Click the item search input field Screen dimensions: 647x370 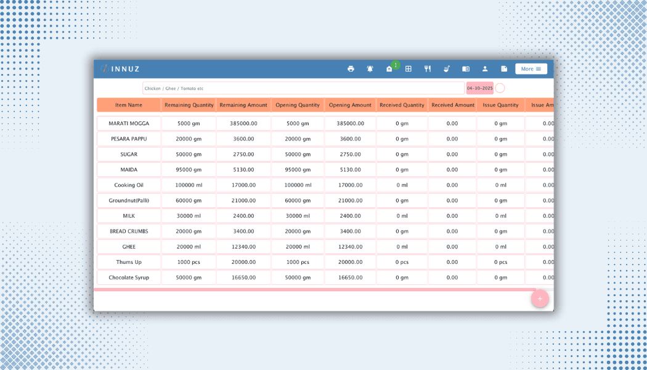click(303, 88)
